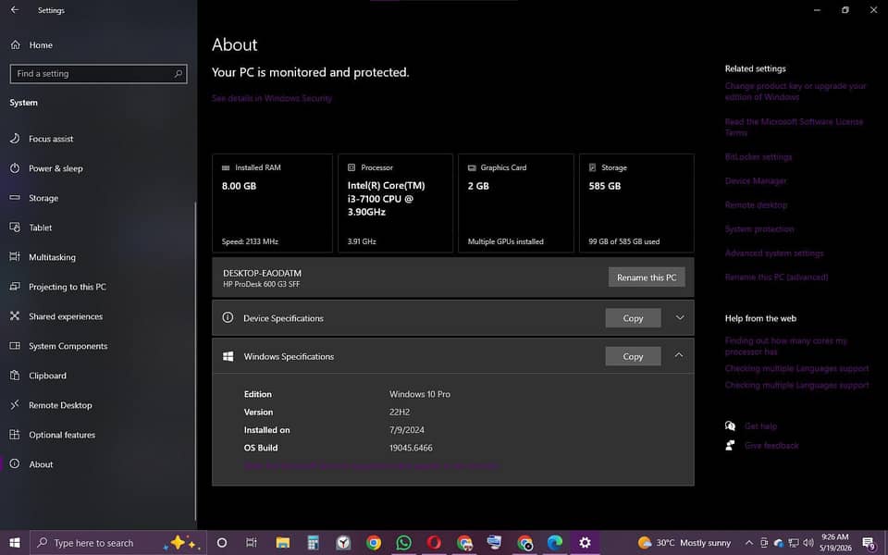888x555 pixels.
Task: Click the Windows logo beside Windows Specifications
Action: pos(228,356)
